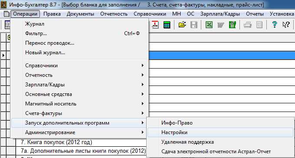This screenshot has width=295, height=158.
Task: Click the arrow-with-question context help icon
Action: click(x=286, y=25)
